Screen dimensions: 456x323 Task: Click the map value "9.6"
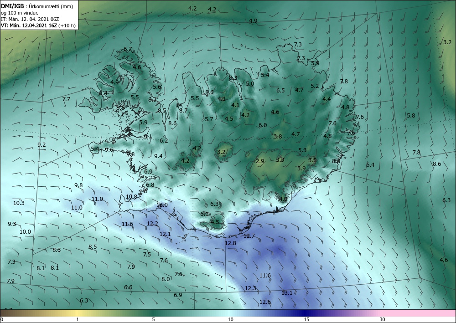109,150
